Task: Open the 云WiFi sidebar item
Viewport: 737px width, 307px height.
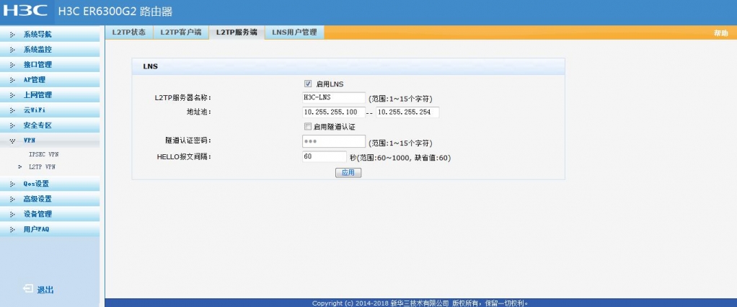Action: (50, 110)
